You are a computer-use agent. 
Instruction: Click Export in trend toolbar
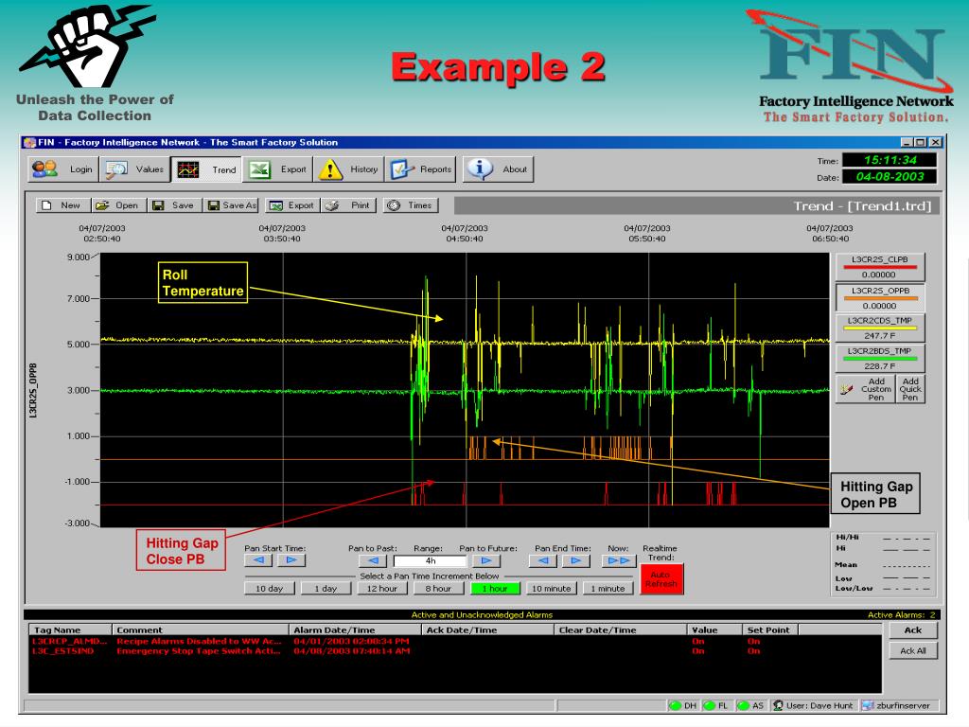(293, 205)
